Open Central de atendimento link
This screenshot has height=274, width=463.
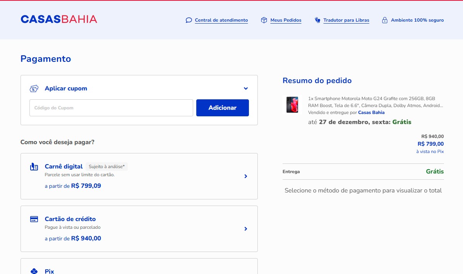[221, 20]
